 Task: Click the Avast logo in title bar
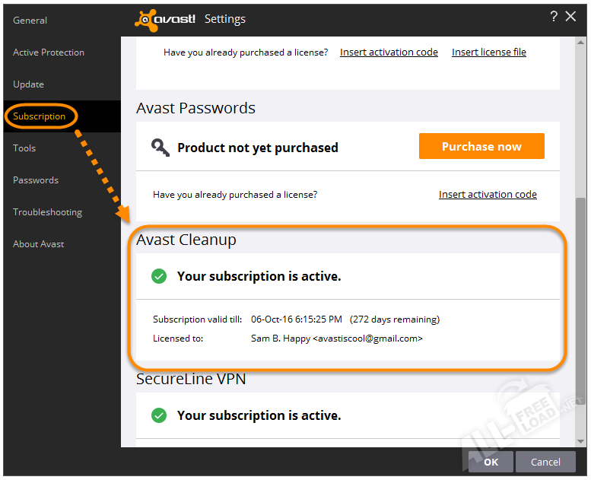coord(165,19)
